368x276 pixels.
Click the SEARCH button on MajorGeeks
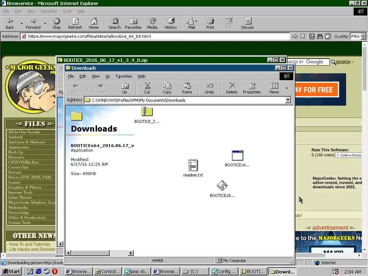[x=342, y=62]
